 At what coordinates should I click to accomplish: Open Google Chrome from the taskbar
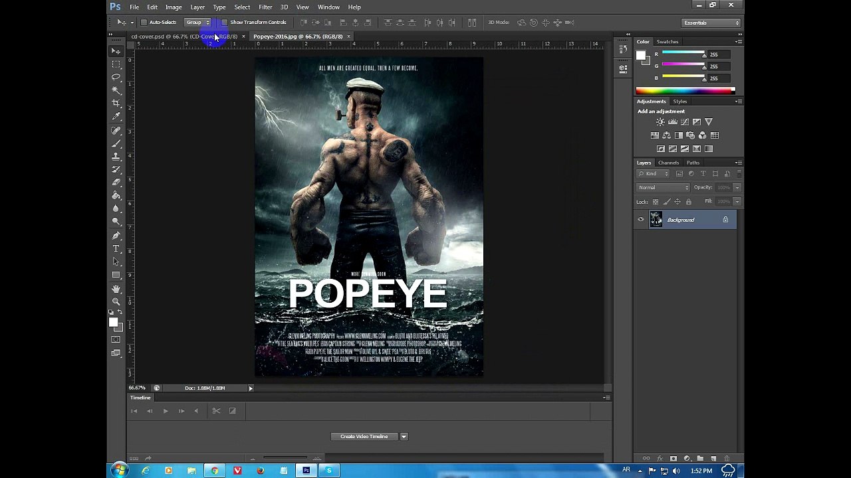coord(215,471)
